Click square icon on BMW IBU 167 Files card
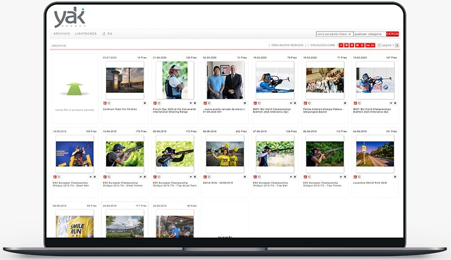Screen dimensions: 451x260 [395, 103]
